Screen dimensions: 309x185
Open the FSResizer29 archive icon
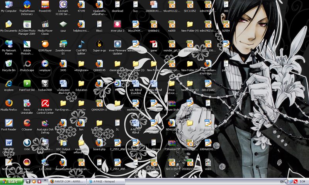click(x=172, y=143)
